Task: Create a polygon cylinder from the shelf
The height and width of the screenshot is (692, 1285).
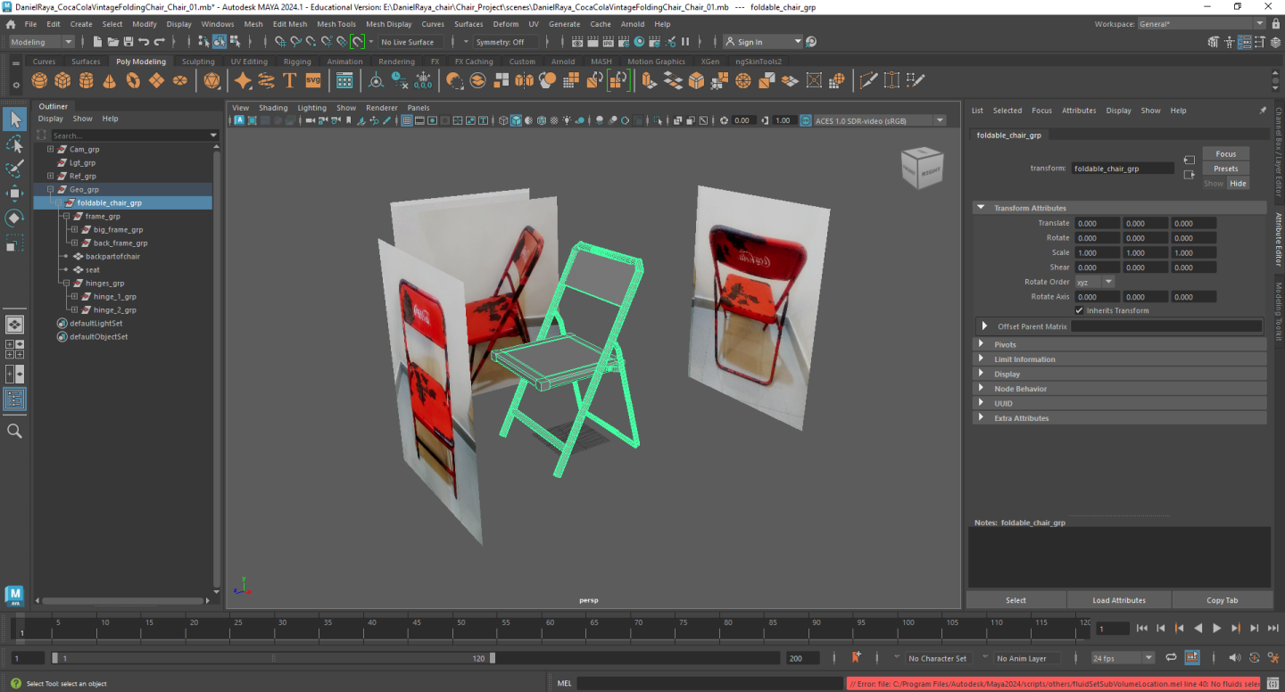Action: (86, 81)
